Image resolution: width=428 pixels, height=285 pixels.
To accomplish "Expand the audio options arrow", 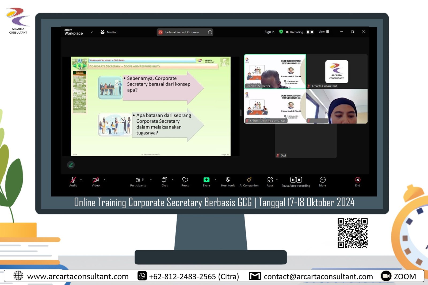I will point(81,180).
